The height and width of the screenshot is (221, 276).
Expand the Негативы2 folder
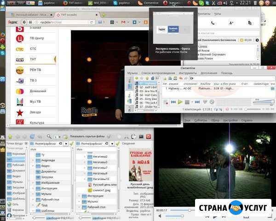(x=85, y=157)
